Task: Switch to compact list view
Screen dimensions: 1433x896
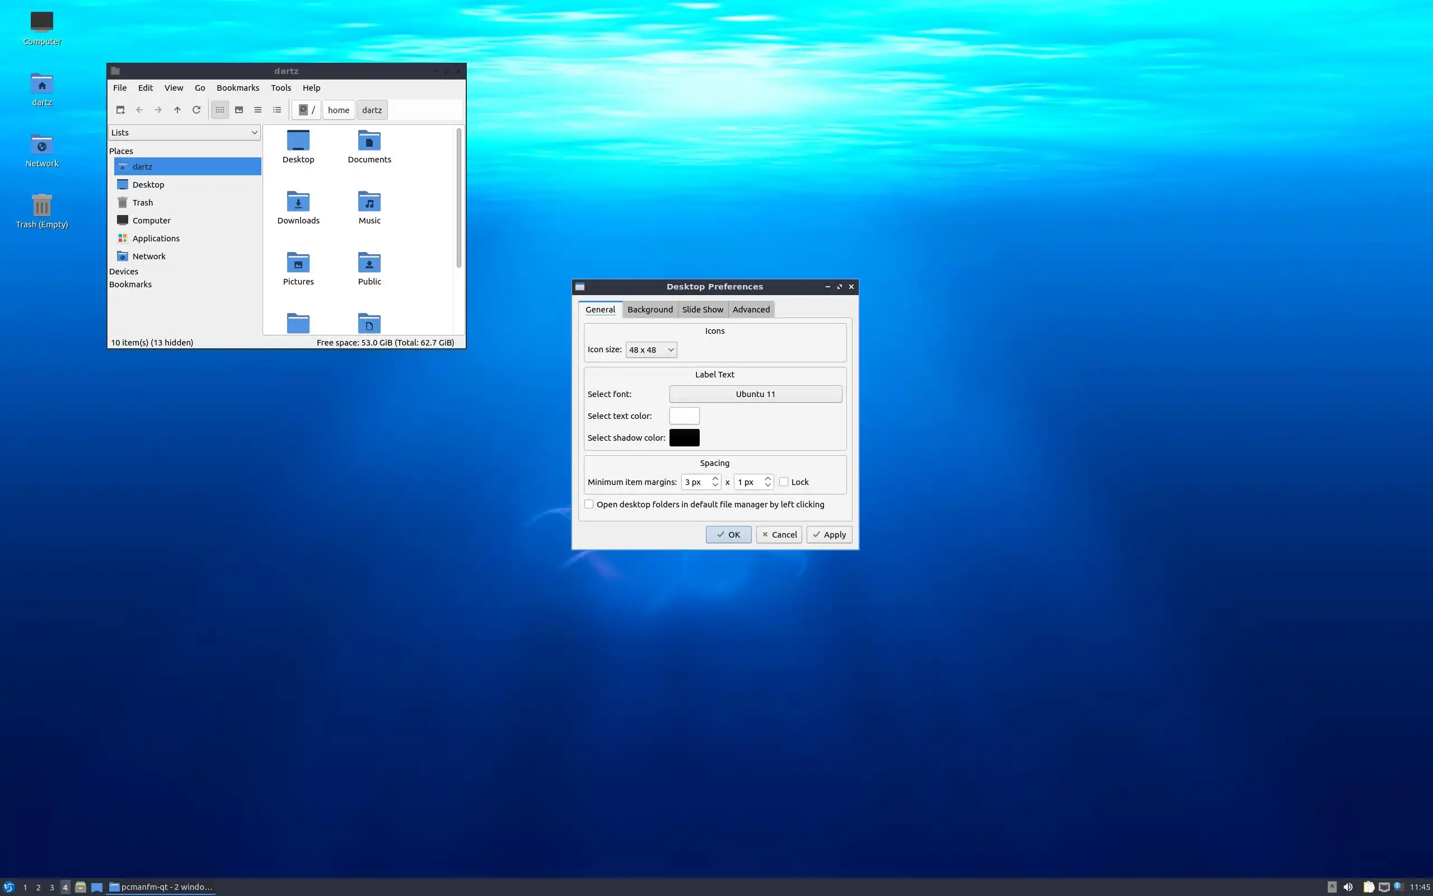Action: 257,110
